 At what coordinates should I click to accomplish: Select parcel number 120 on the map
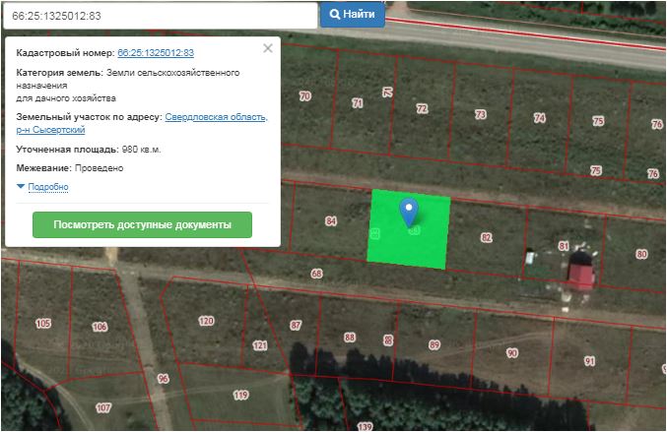[206, 321]
